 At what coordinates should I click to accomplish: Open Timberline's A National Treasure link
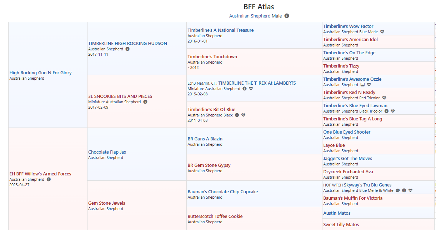point(220,30)
